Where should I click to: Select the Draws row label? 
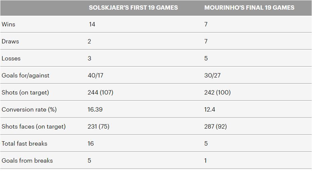[x=10, y=41]
